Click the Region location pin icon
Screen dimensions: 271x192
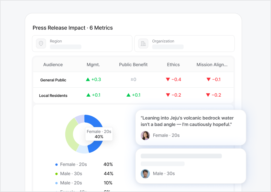tap(41, 43)
